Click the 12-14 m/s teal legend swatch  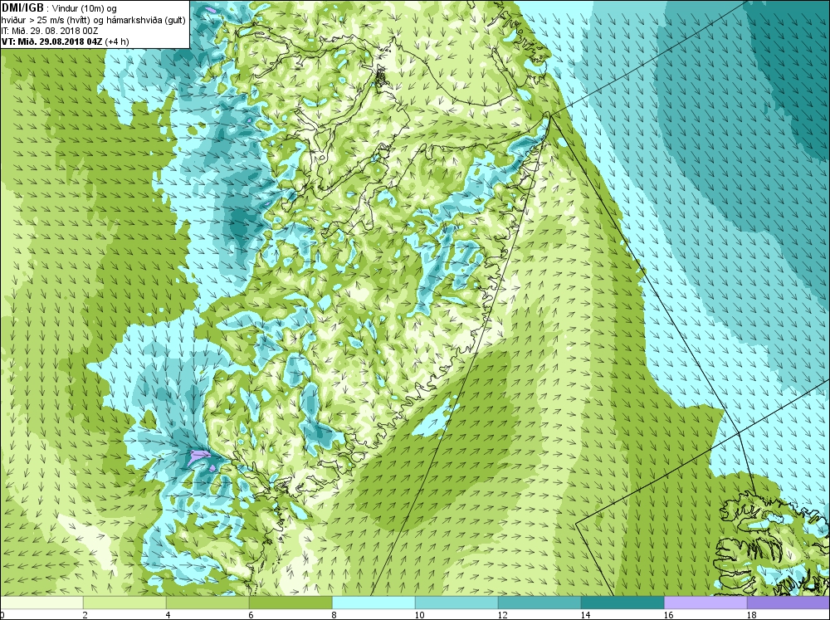(x=539, y=603)
